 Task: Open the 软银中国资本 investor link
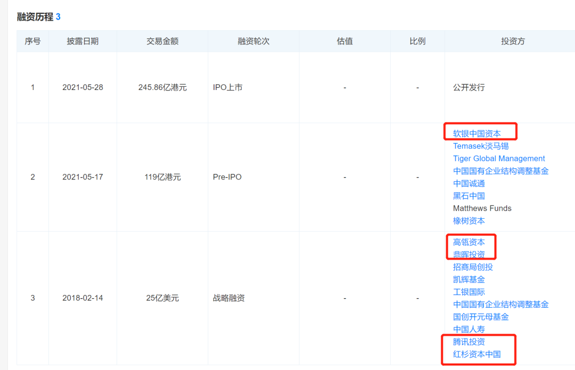pos(477,134)
